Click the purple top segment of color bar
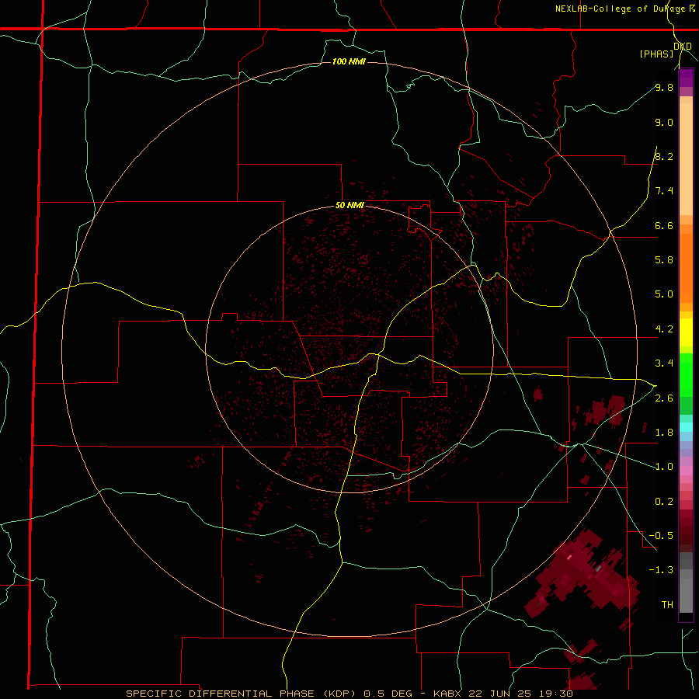 tap(686, 78)
